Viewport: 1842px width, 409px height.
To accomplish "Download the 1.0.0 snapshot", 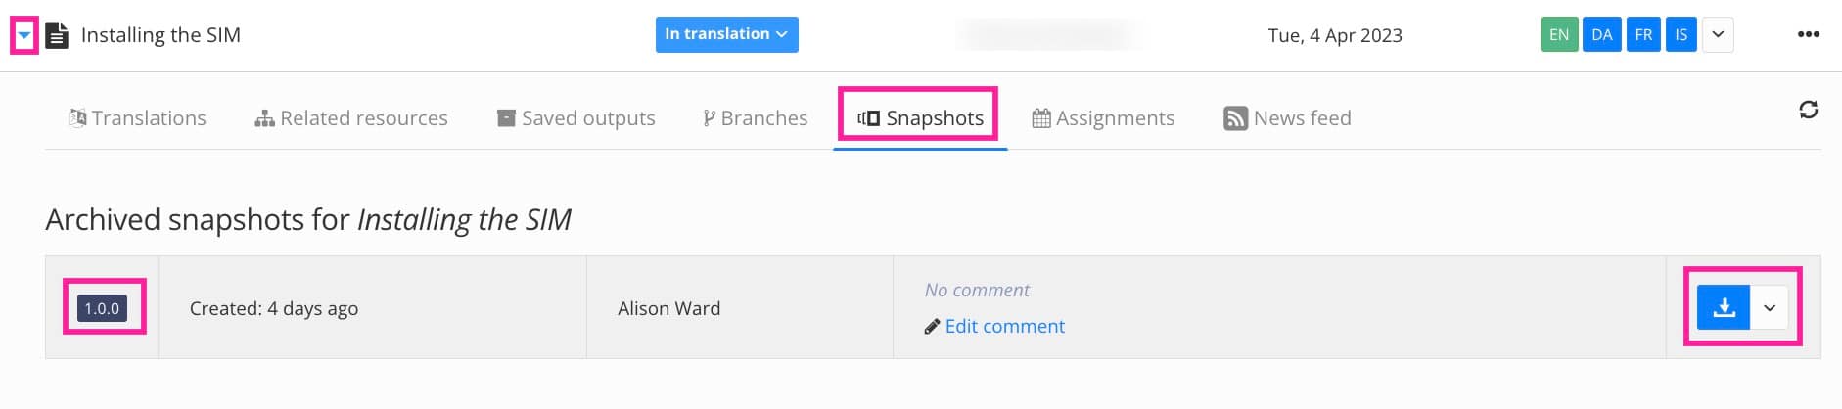I will coord(1724,308).
